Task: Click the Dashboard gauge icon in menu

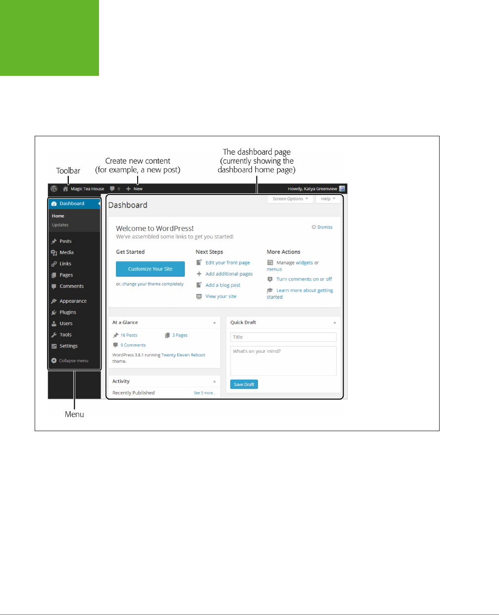Action: [x=54, y=204]
